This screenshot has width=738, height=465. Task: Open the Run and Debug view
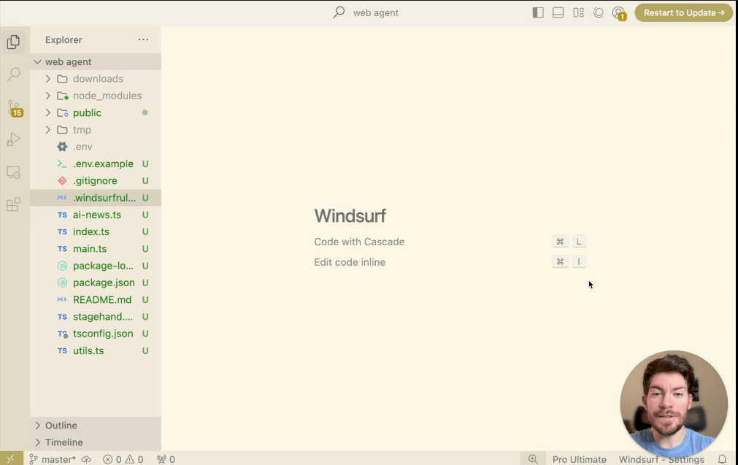coord(14,139)
